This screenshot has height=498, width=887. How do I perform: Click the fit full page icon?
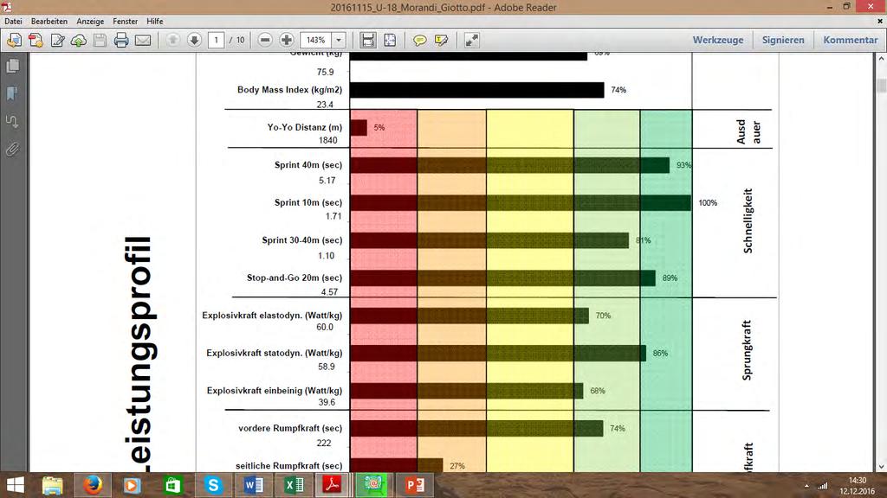pos(390,40)
